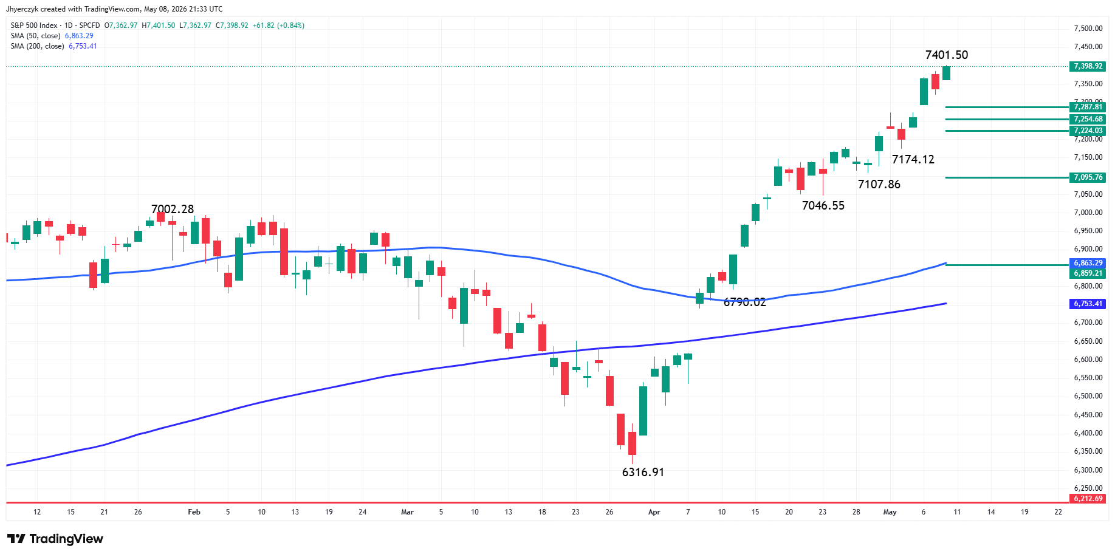Select the S&P 500 Index legend title

click(x=34, y=26)
